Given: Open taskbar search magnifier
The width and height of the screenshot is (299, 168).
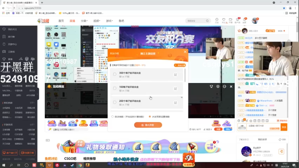Looking at the screenshot, I should tap(11, 165).
